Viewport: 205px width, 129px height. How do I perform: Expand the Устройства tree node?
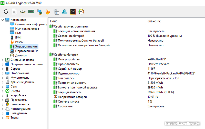pyautogui.click(x=3, y=96)
